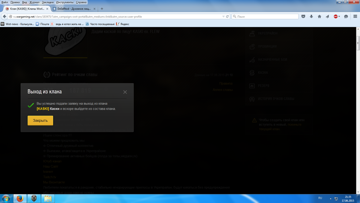Click the Правила link
Viewport: 360px width, 203px height.
pos(226,83)
